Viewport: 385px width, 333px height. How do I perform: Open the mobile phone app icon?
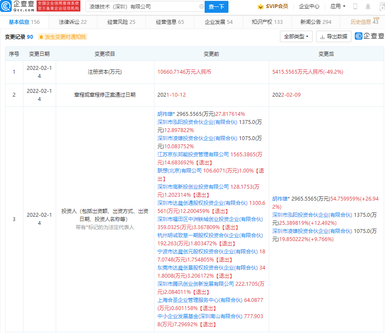pyautogui.click(x=355, y=7)
